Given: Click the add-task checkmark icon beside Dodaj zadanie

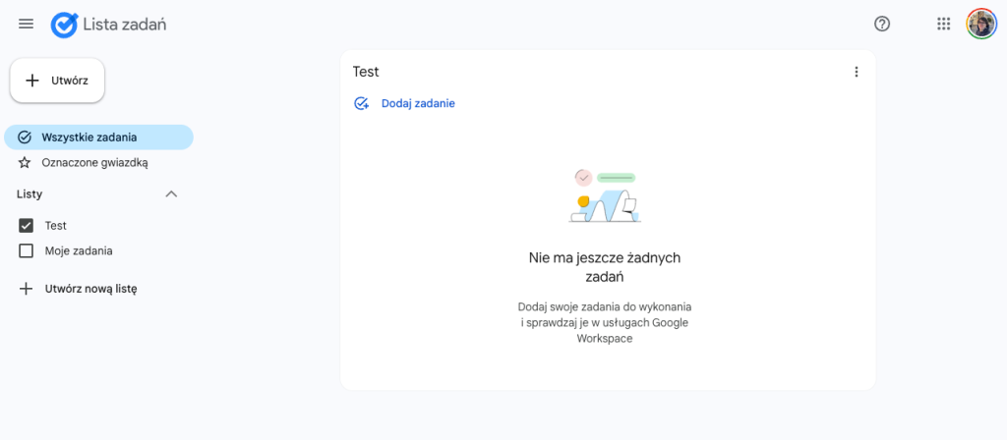Looking at the screenshot, I should [361, 103].
